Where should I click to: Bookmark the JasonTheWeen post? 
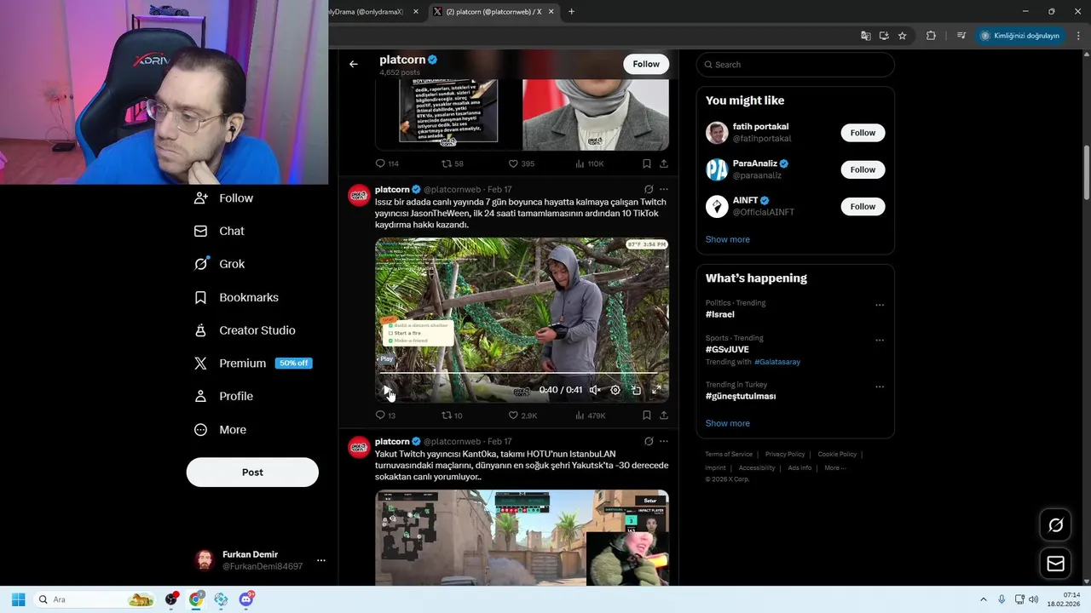click(647, 415)
